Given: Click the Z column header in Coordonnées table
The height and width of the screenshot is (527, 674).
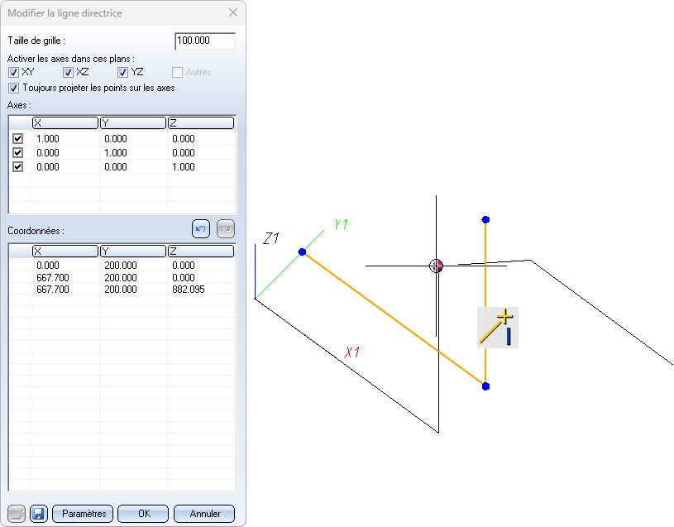Looking at the screenshot, I should pos(201,251).
